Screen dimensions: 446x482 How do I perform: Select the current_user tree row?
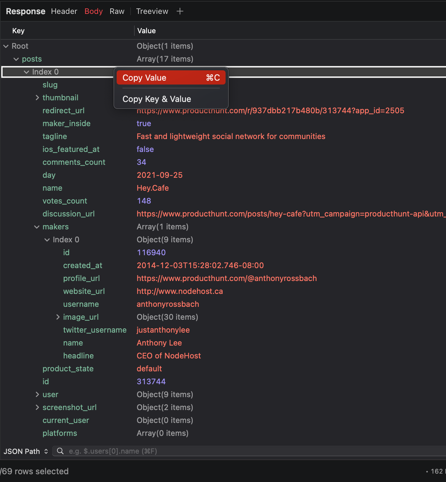pos(66,420)
